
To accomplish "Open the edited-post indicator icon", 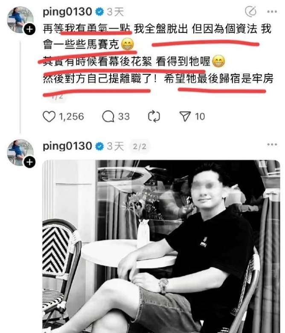I will [251, 12].
